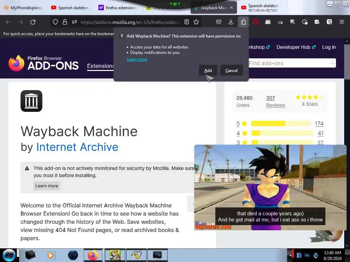
Task: Click the red extension icon in toolbar
Action: pos(256,22)
